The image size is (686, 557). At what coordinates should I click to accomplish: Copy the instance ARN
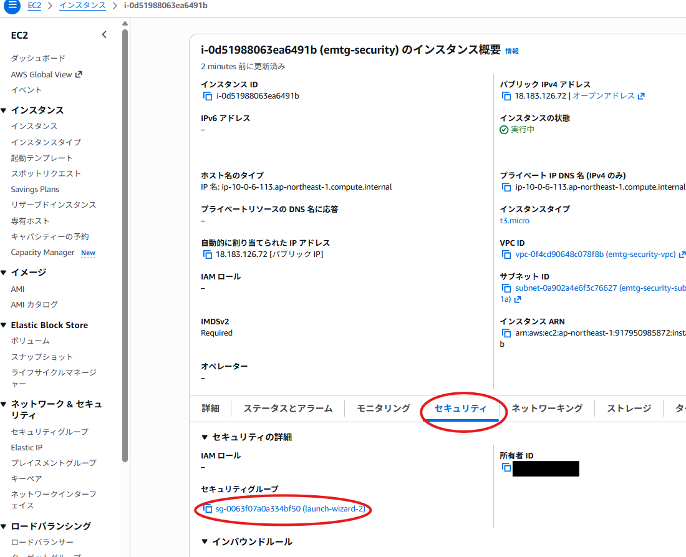[x=506, y=333]
